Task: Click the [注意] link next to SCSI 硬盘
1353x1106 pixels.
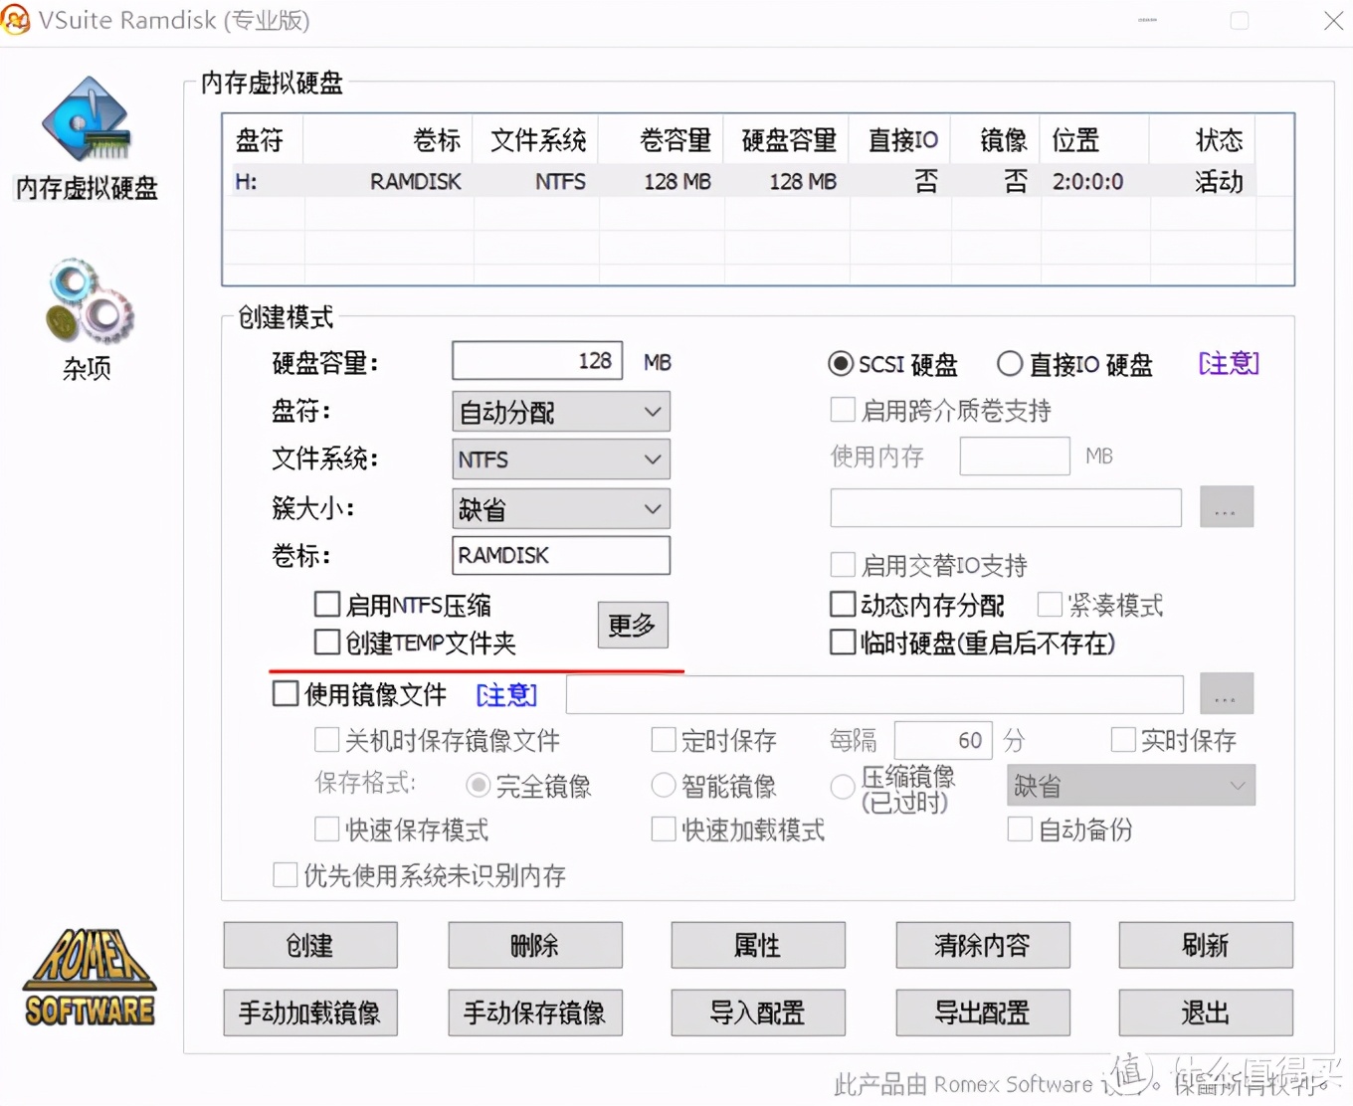Action: click(1228, 364)
